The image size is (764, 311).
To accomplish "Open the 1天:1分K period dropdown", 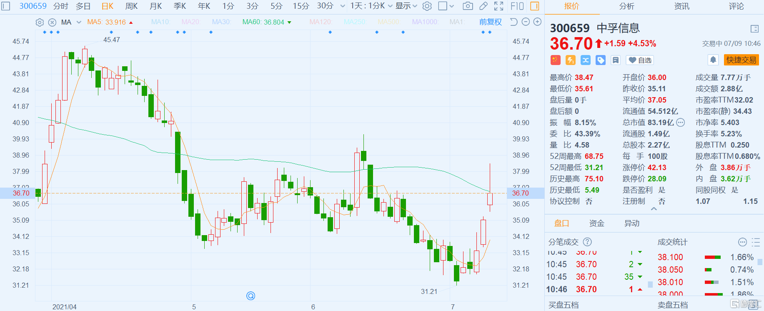I will click(371, 6).
